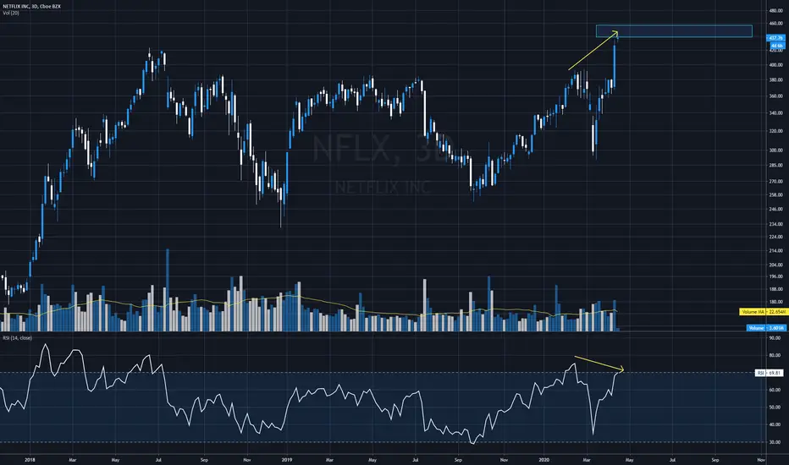789x465 pixels.
Task: Click the 204.00 price axis label
Action: coord(775,265)
